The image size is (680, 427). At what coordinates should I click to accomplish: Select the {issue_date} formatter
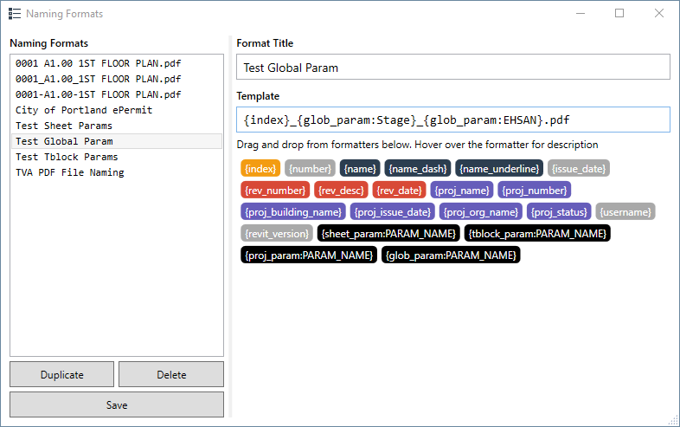click(579, 169)
